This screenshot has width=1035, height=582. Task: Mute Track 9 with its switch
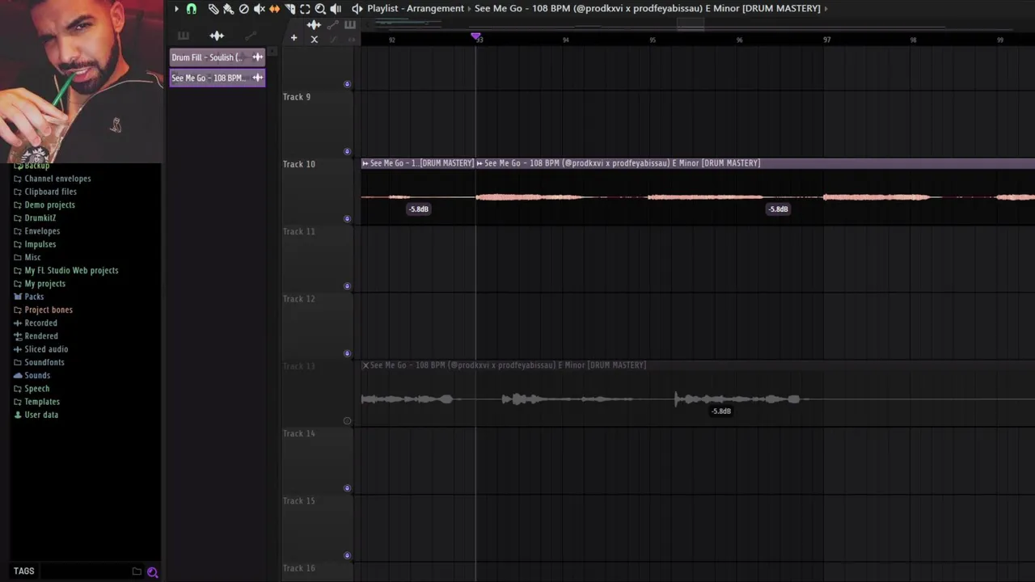348,151
